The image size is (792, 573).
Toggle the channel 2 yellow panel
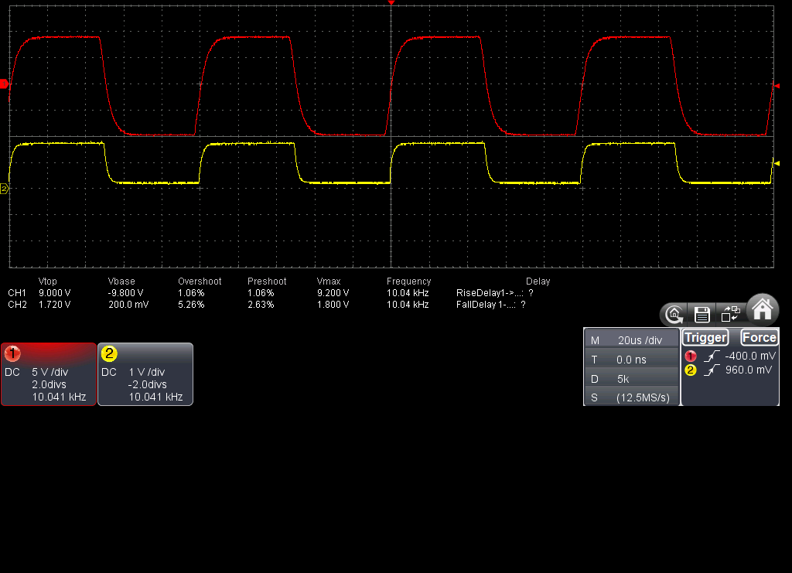[x=145, y=374]
